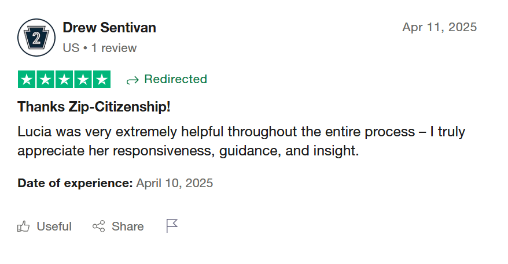Click the April 10, 2025 experience date
Image resolution: width=508 pixels, height=264 pixels.
pyautogui.click(x=175, y=183)
